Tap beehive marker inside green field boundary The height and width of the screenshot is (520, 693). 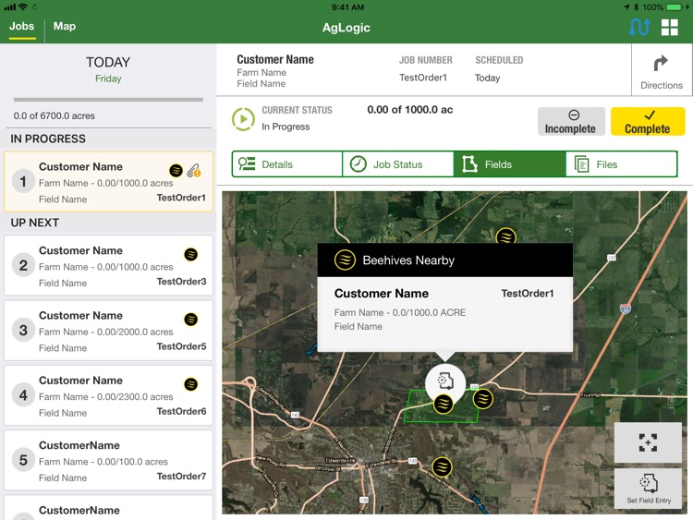click(x=444, y=404)
